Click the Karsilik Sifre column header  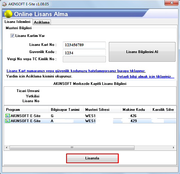(x=163, y=109)
